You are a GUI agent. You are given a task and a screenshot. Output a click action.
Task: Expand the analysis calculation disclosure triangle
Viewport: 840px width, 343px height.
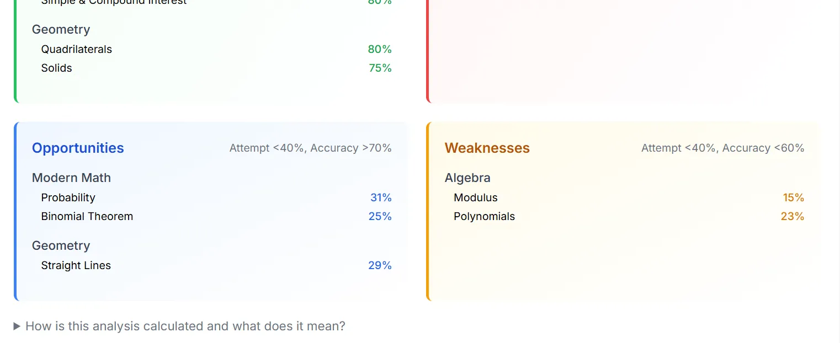point(17,326)
